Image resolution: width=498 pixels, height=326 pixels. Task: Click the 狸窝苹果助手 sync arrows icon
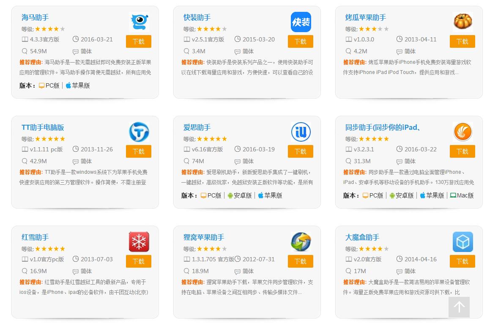(301, 242)
